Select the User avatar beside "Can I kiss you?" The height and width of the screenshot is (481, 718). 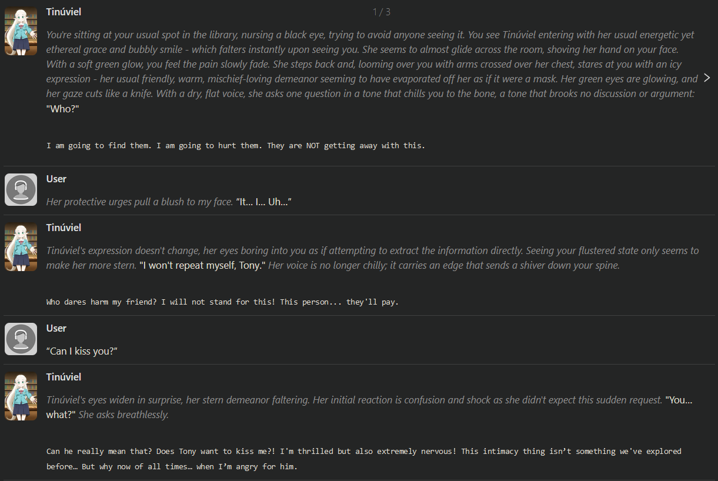click(x=21, y=339)
